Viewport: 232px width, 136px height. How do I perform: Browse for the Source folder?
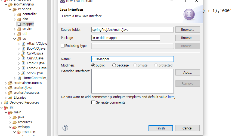187,30
